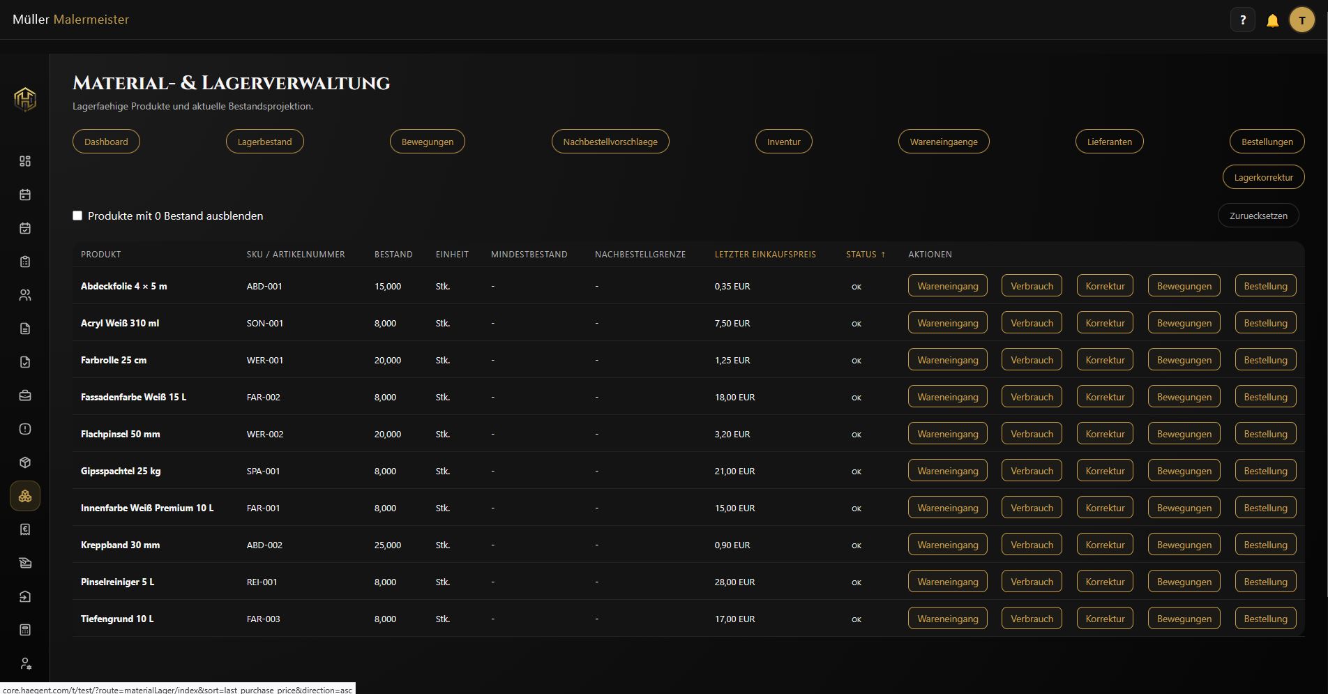Sort by SKU / Artikelnummer header
The image size is (1328, 694).
click(296, 255)
